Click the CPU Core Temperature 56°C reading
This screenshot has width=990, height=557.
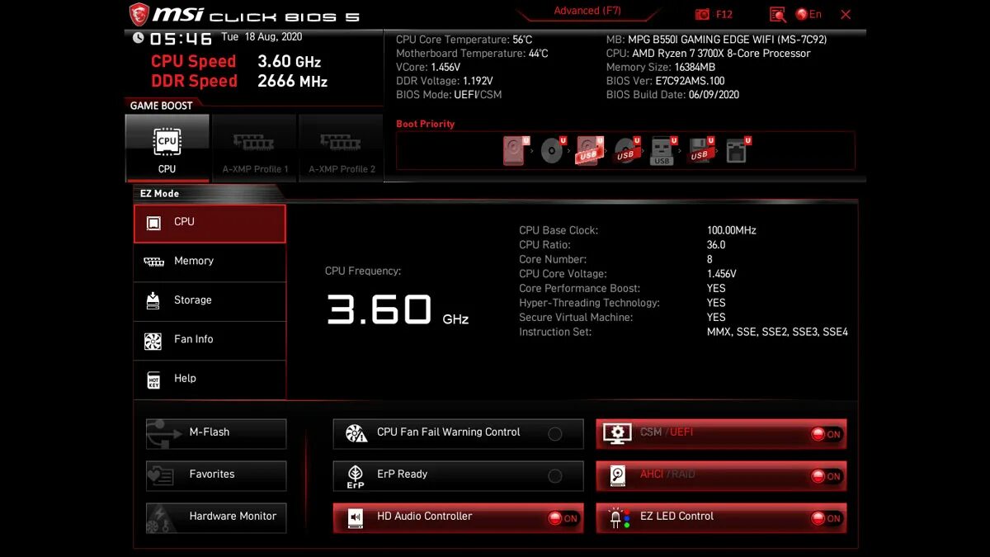click(x=464, y=40)
